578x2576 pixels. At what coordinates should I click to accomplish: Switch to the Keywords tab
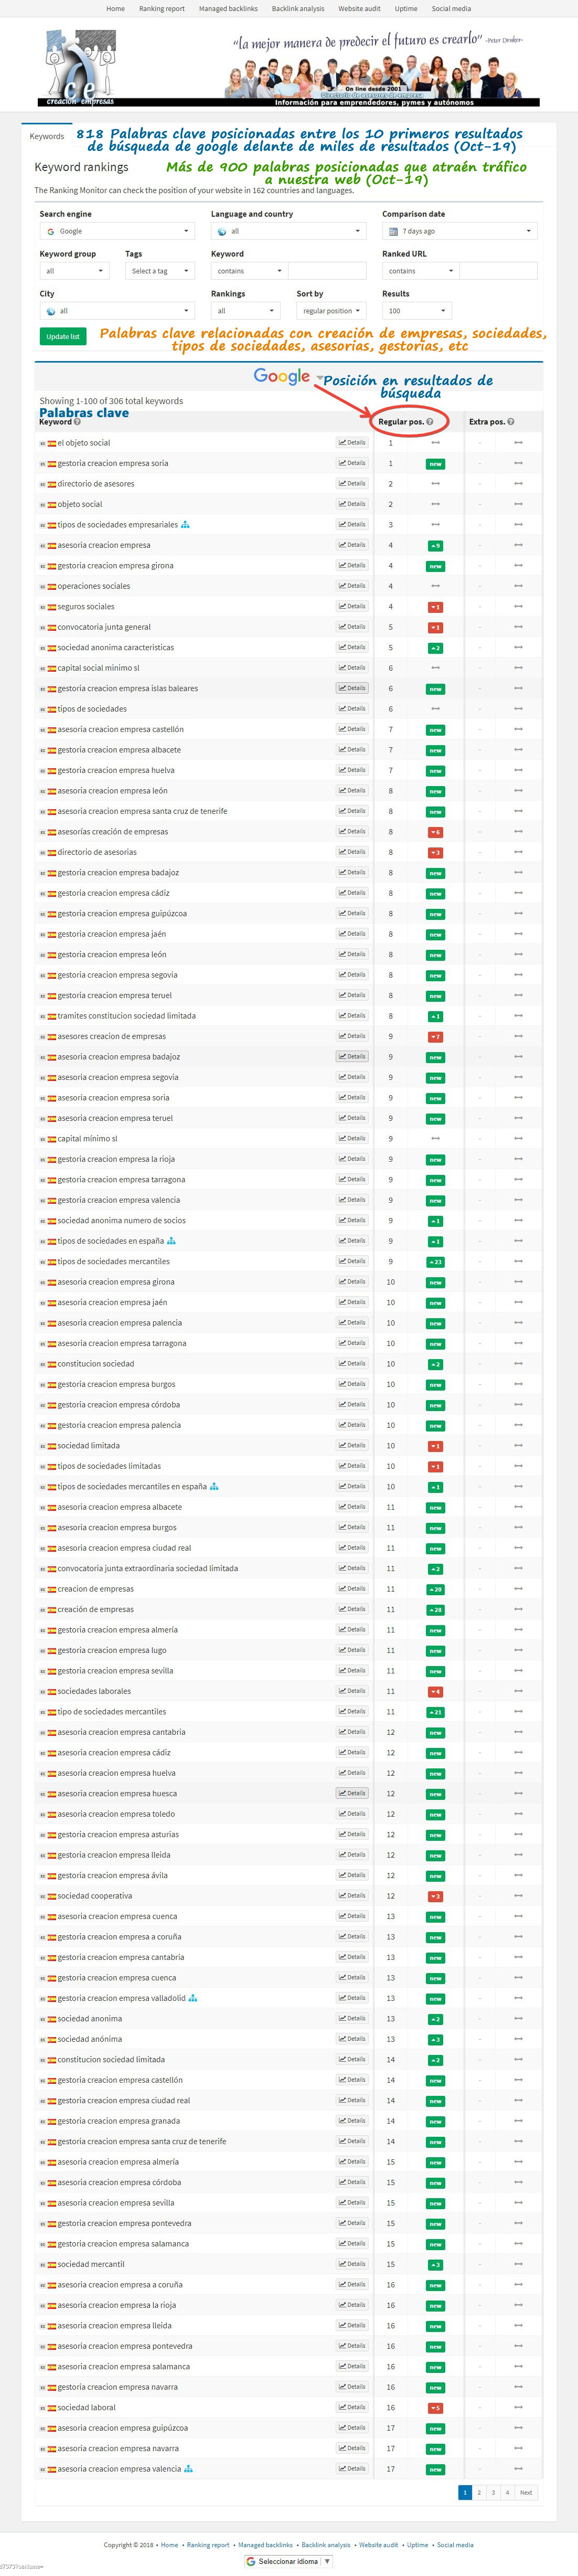[47, 136]
